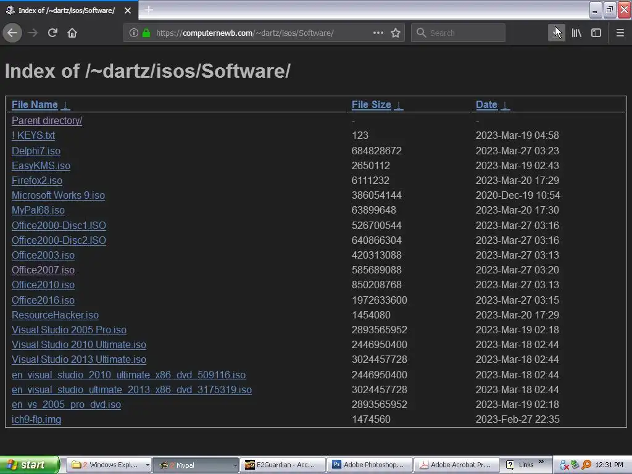Select the Index of /~dartz/isos/Software/ tab
Screen dimensions: 632x474
69,10
